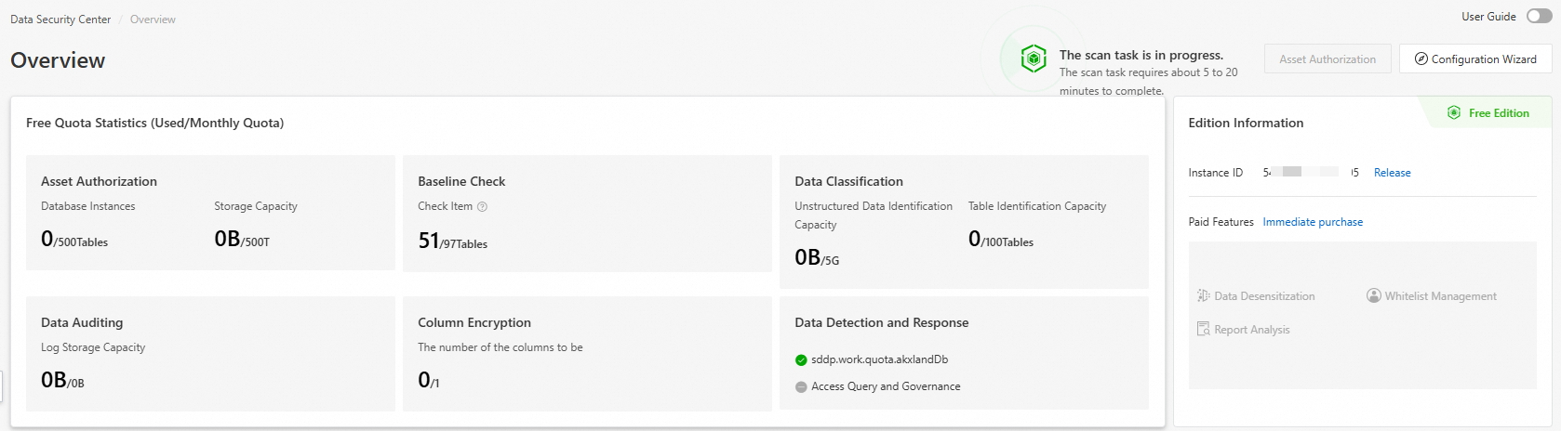Click the Release link
Screen dimensions: 1561x431
point(1392,173)
